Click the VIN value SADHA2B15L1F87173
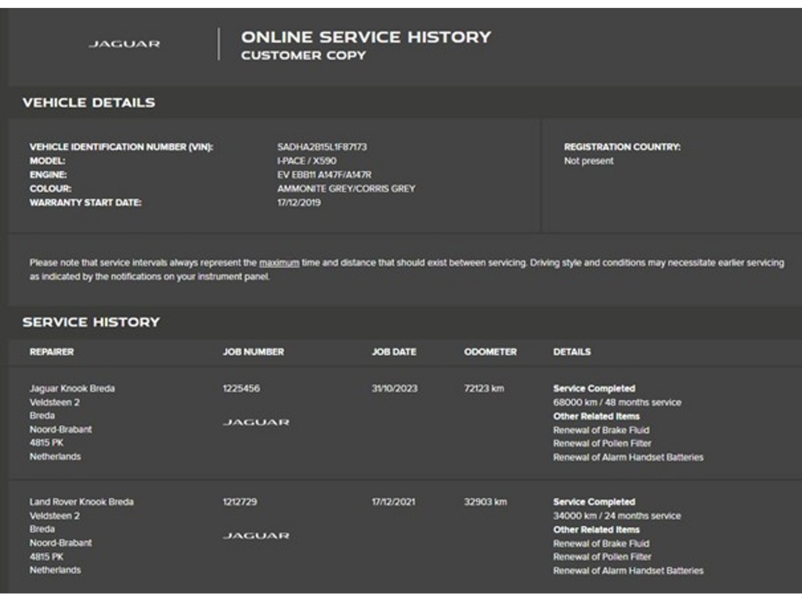Viewport: 802px width, 601px height. click(322, 146)
